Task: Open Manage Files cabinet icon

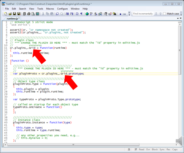Action: coord(24,14)
